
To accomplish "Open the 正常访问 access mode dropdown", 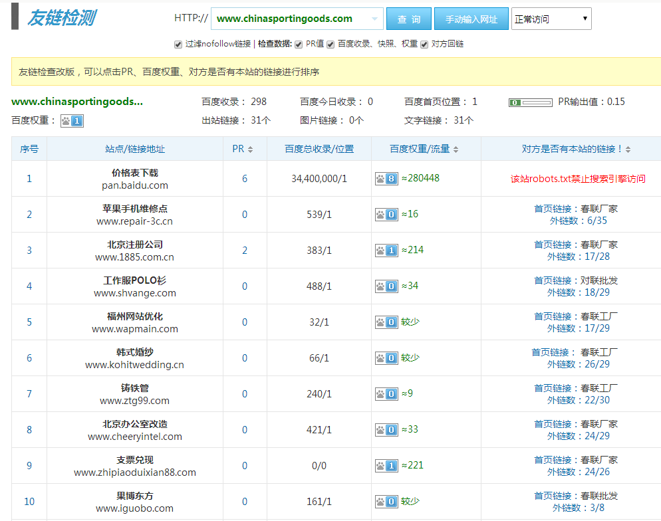I will 551,19.
